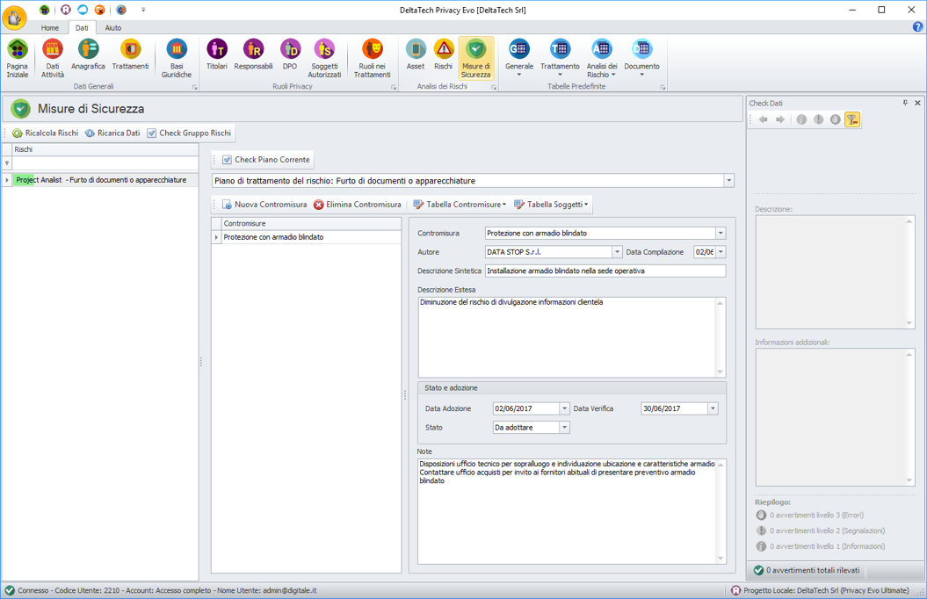927x599 pixels.
Task: Click the Rischi filter input field
Action: coord(105,163)
